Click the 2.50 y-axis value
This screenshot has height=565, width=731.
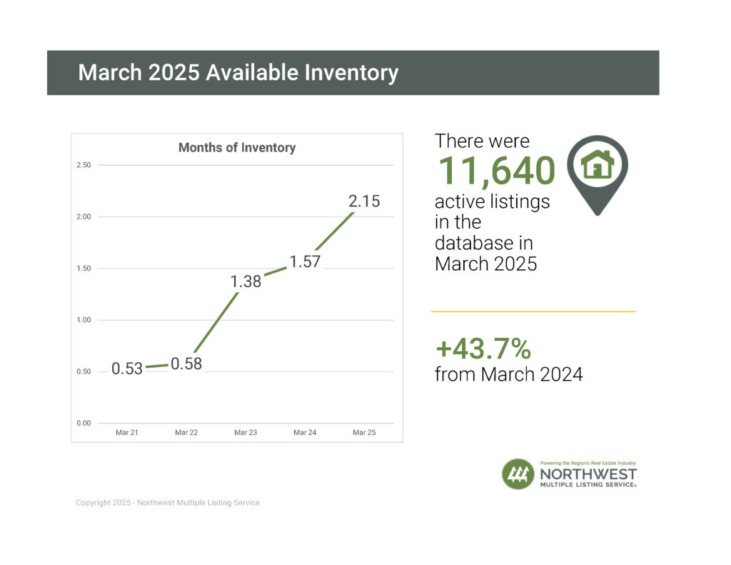click(83, 165)
